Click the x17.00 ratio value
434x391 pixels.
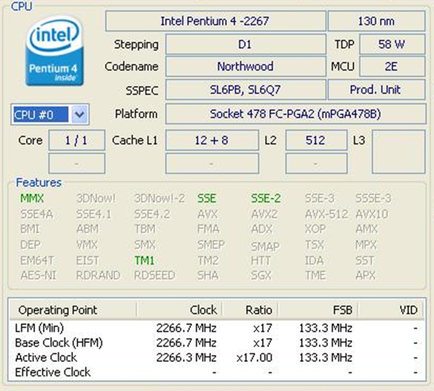[x=254, y=358]
